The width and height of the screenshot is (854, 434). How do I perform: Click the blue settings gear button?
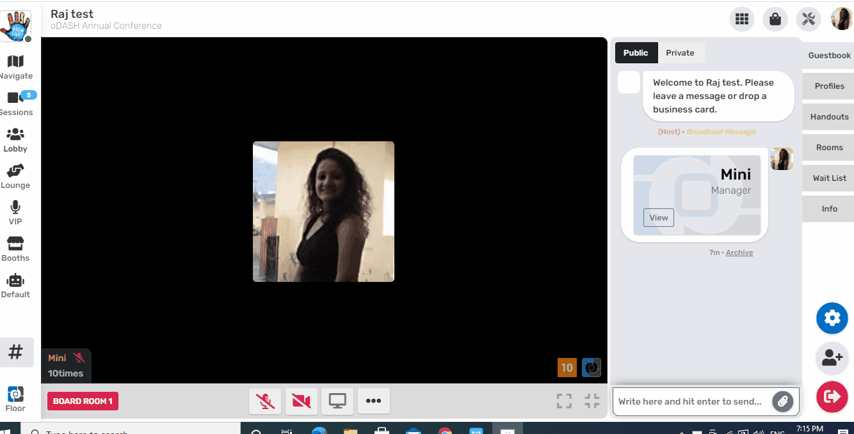(832, 318)
